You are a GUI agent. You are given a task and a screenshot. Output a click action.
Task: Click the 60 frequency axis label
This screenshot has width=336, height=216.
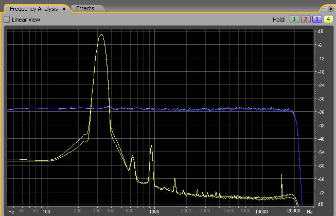22,211
